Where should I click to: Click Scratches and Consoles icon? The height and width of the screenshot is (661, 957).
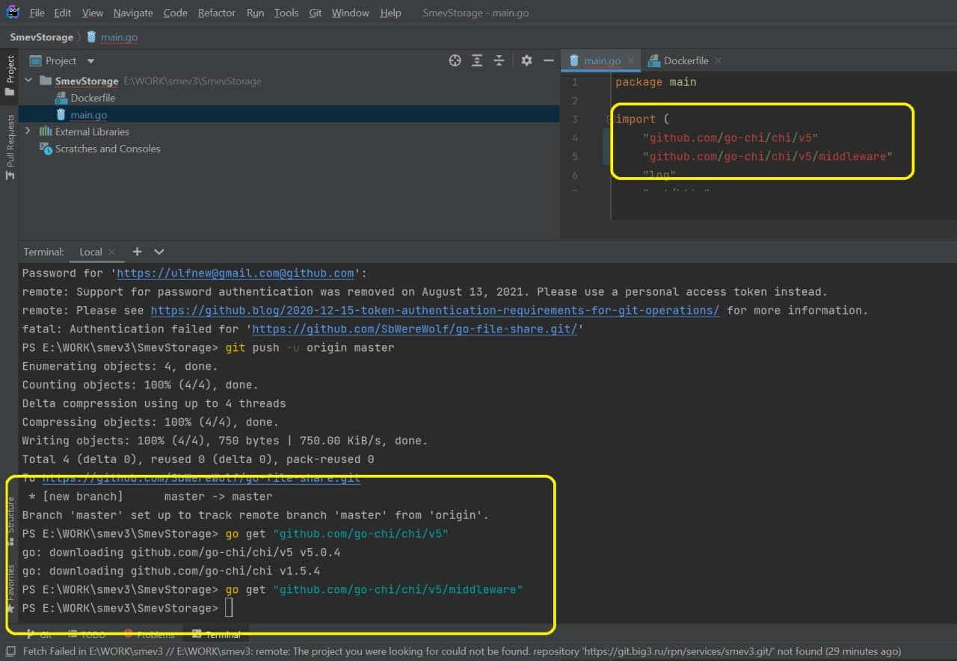pyautogui.click(x=46, y=149)
